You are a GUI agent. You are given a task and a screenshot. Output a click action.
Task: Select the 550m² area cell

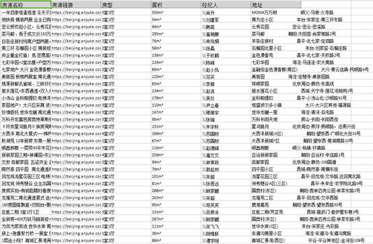pyautogui.click(x=176, y=12)
